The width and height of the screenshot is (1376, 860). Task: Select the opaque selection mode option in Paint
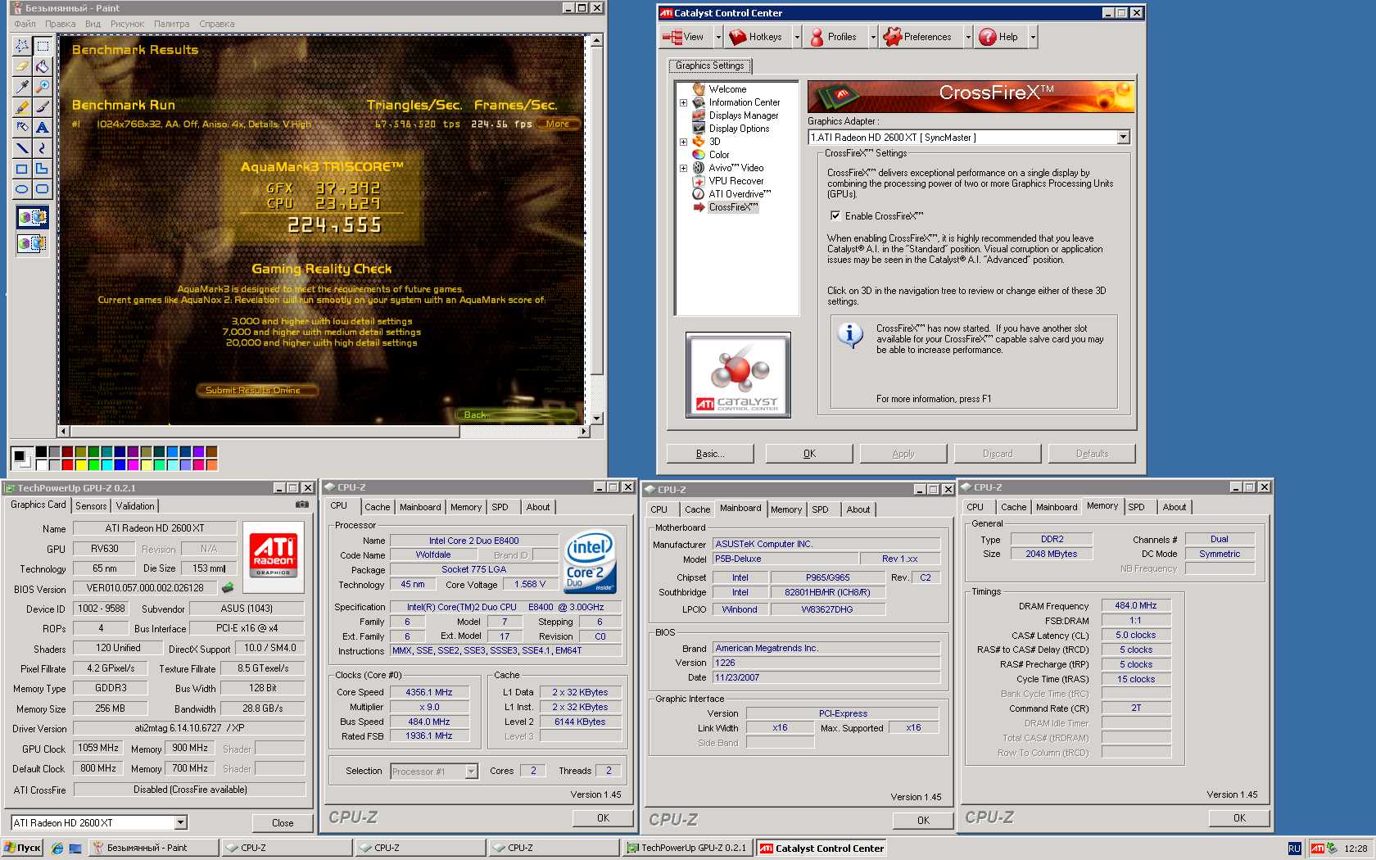pyautogui.click(x=33, y=217)
